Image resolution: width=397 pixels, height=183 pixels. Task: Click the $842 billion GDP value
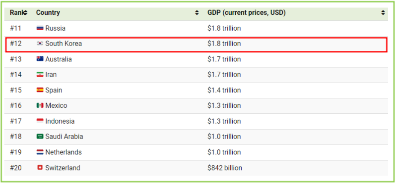click(x=225, y=168)
